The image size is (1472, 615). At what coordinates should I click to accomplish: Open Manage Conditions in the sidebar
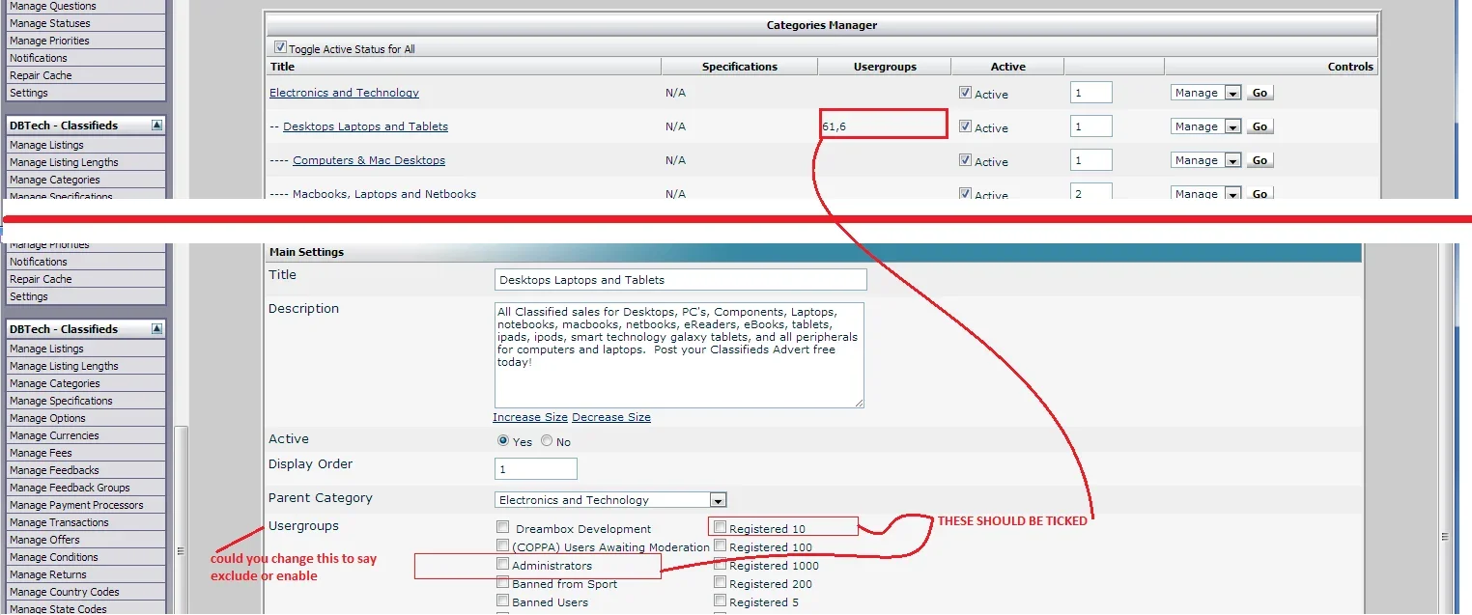tap(53, 557)
